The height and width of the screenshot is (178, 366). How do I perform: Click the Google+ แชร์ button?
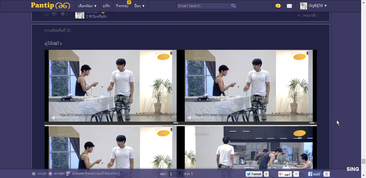coord(285,174)
